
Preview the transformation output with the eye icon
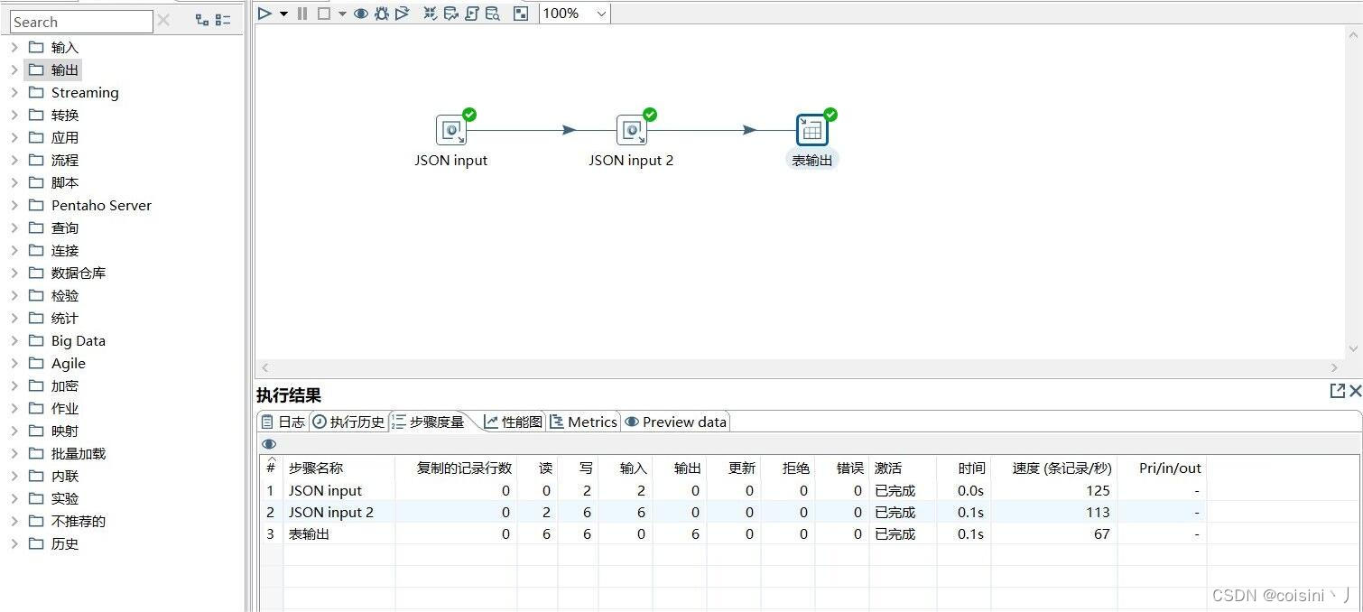tap(361, 13)
